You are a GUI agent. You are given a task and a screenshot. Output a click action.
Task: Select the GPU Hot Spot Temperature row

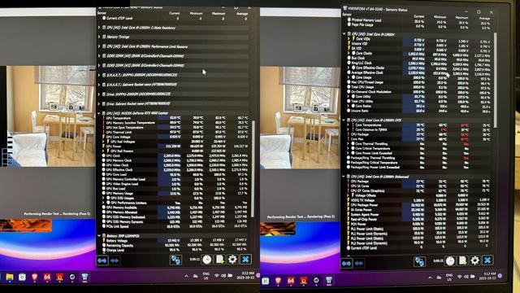click(x=175, y=127)
